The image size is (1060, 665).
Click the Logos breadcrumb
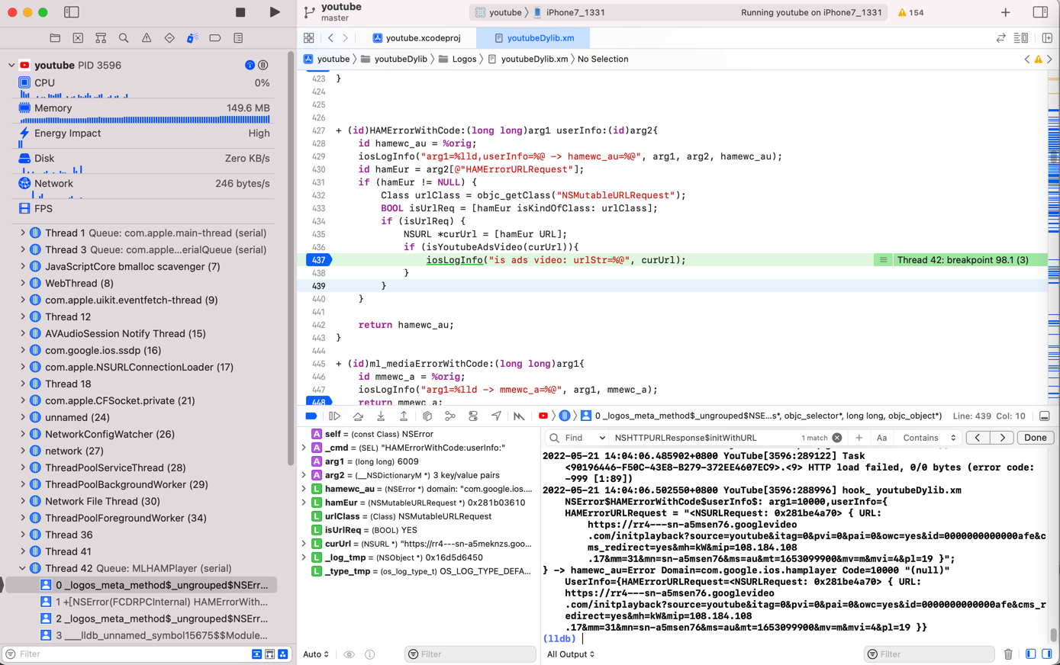(457, 59)
